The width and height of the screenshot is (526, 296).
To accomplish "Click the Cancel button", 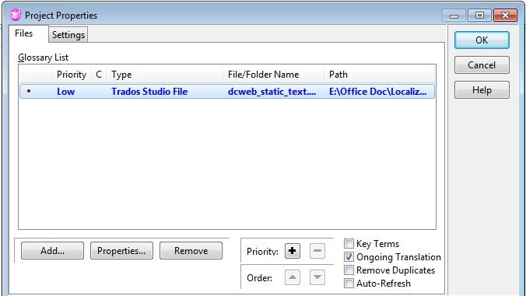I will (x=482, y=65).
